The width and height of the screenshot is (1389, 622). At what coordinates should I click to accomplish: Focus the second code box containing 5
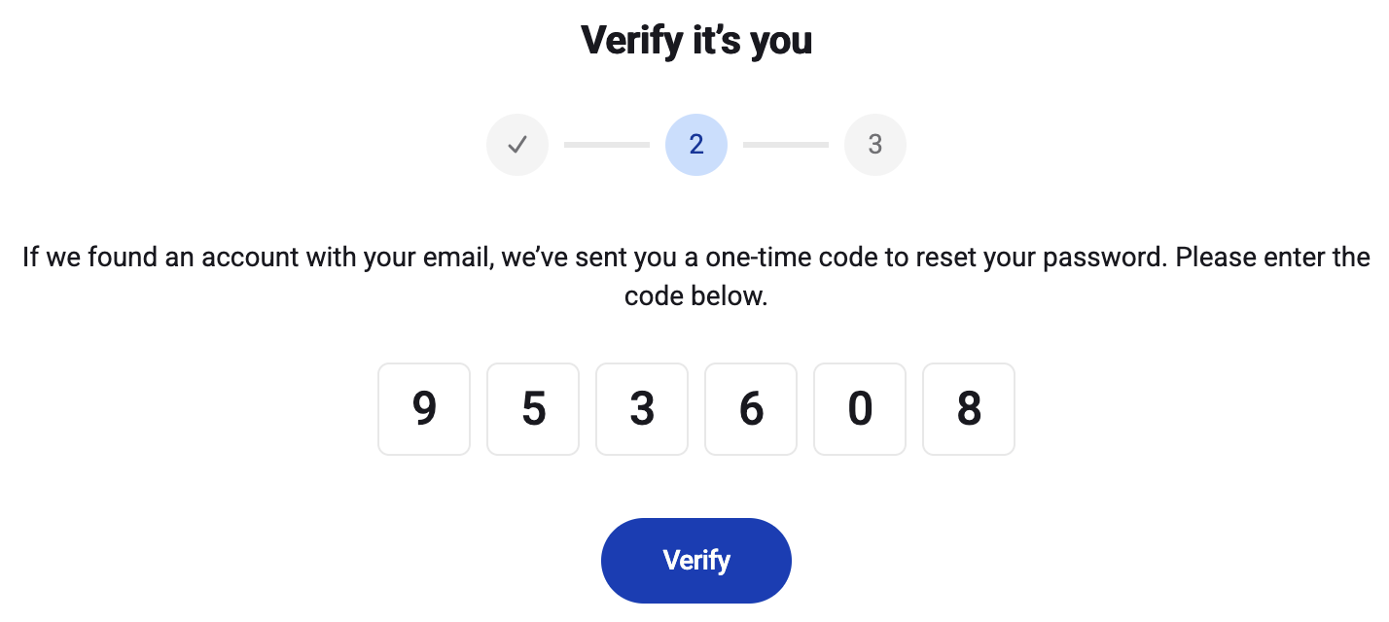533,409
